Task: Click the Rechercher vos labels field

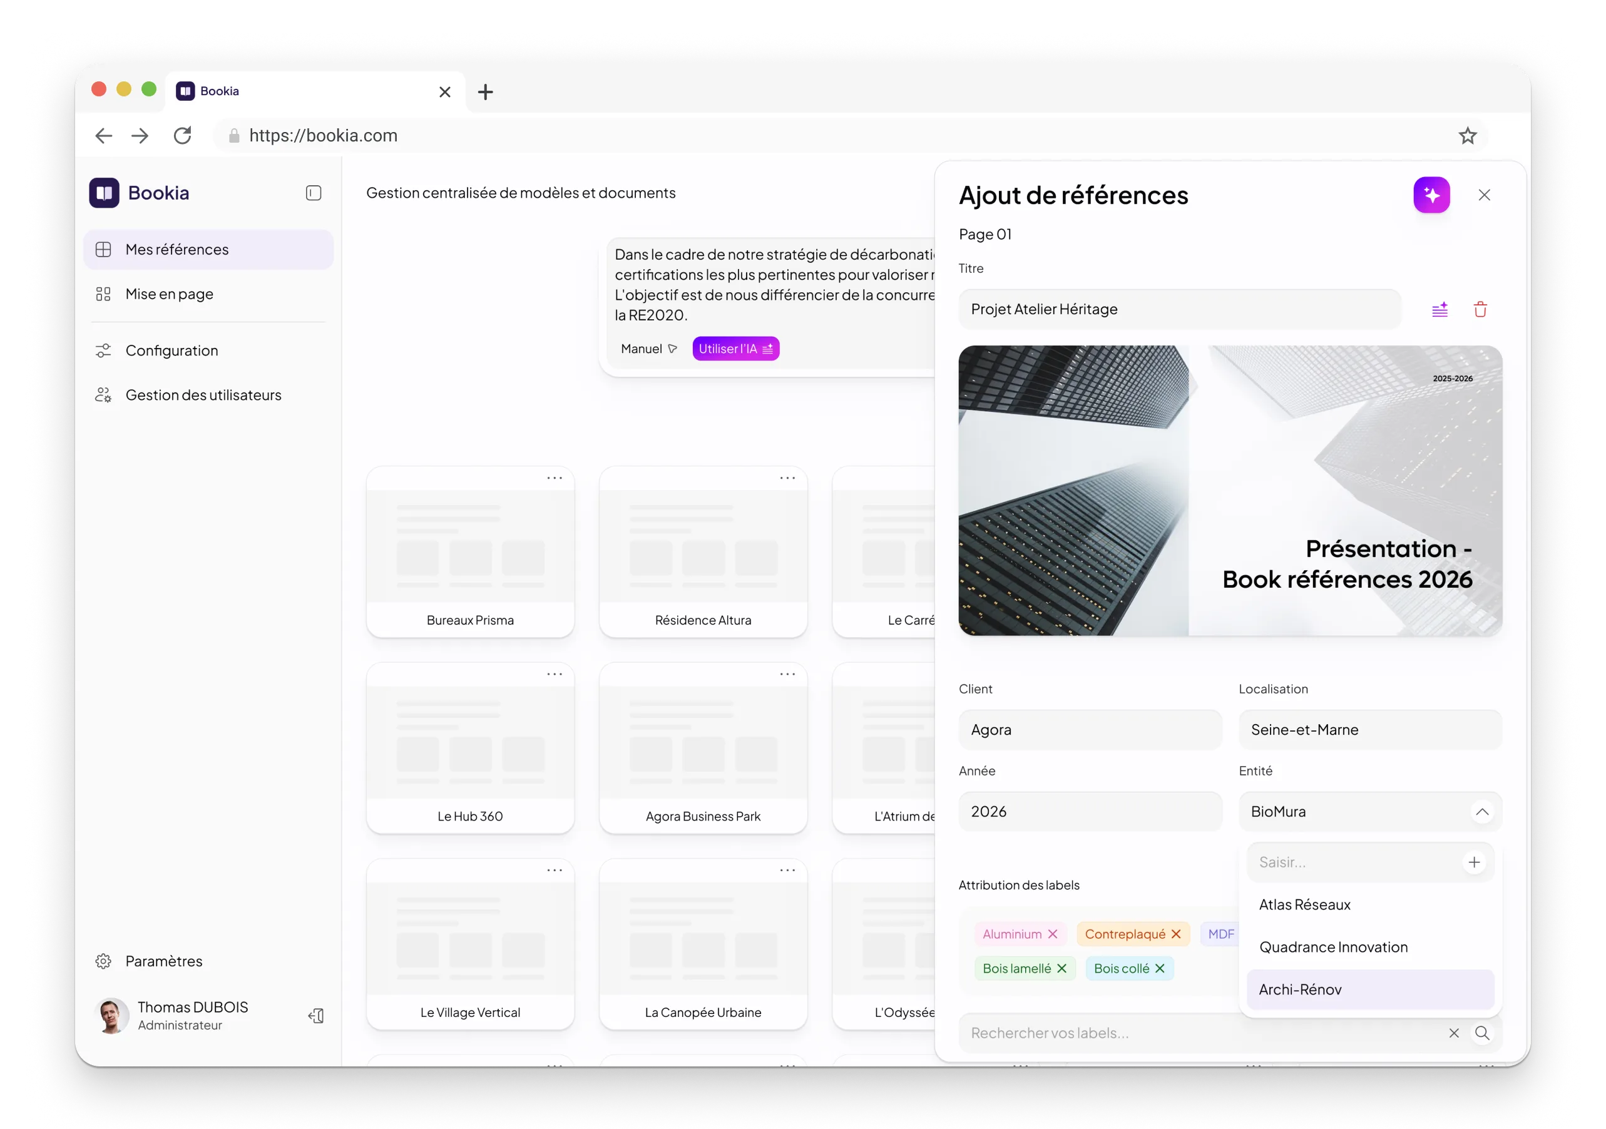Action: coord(1196,1033)
